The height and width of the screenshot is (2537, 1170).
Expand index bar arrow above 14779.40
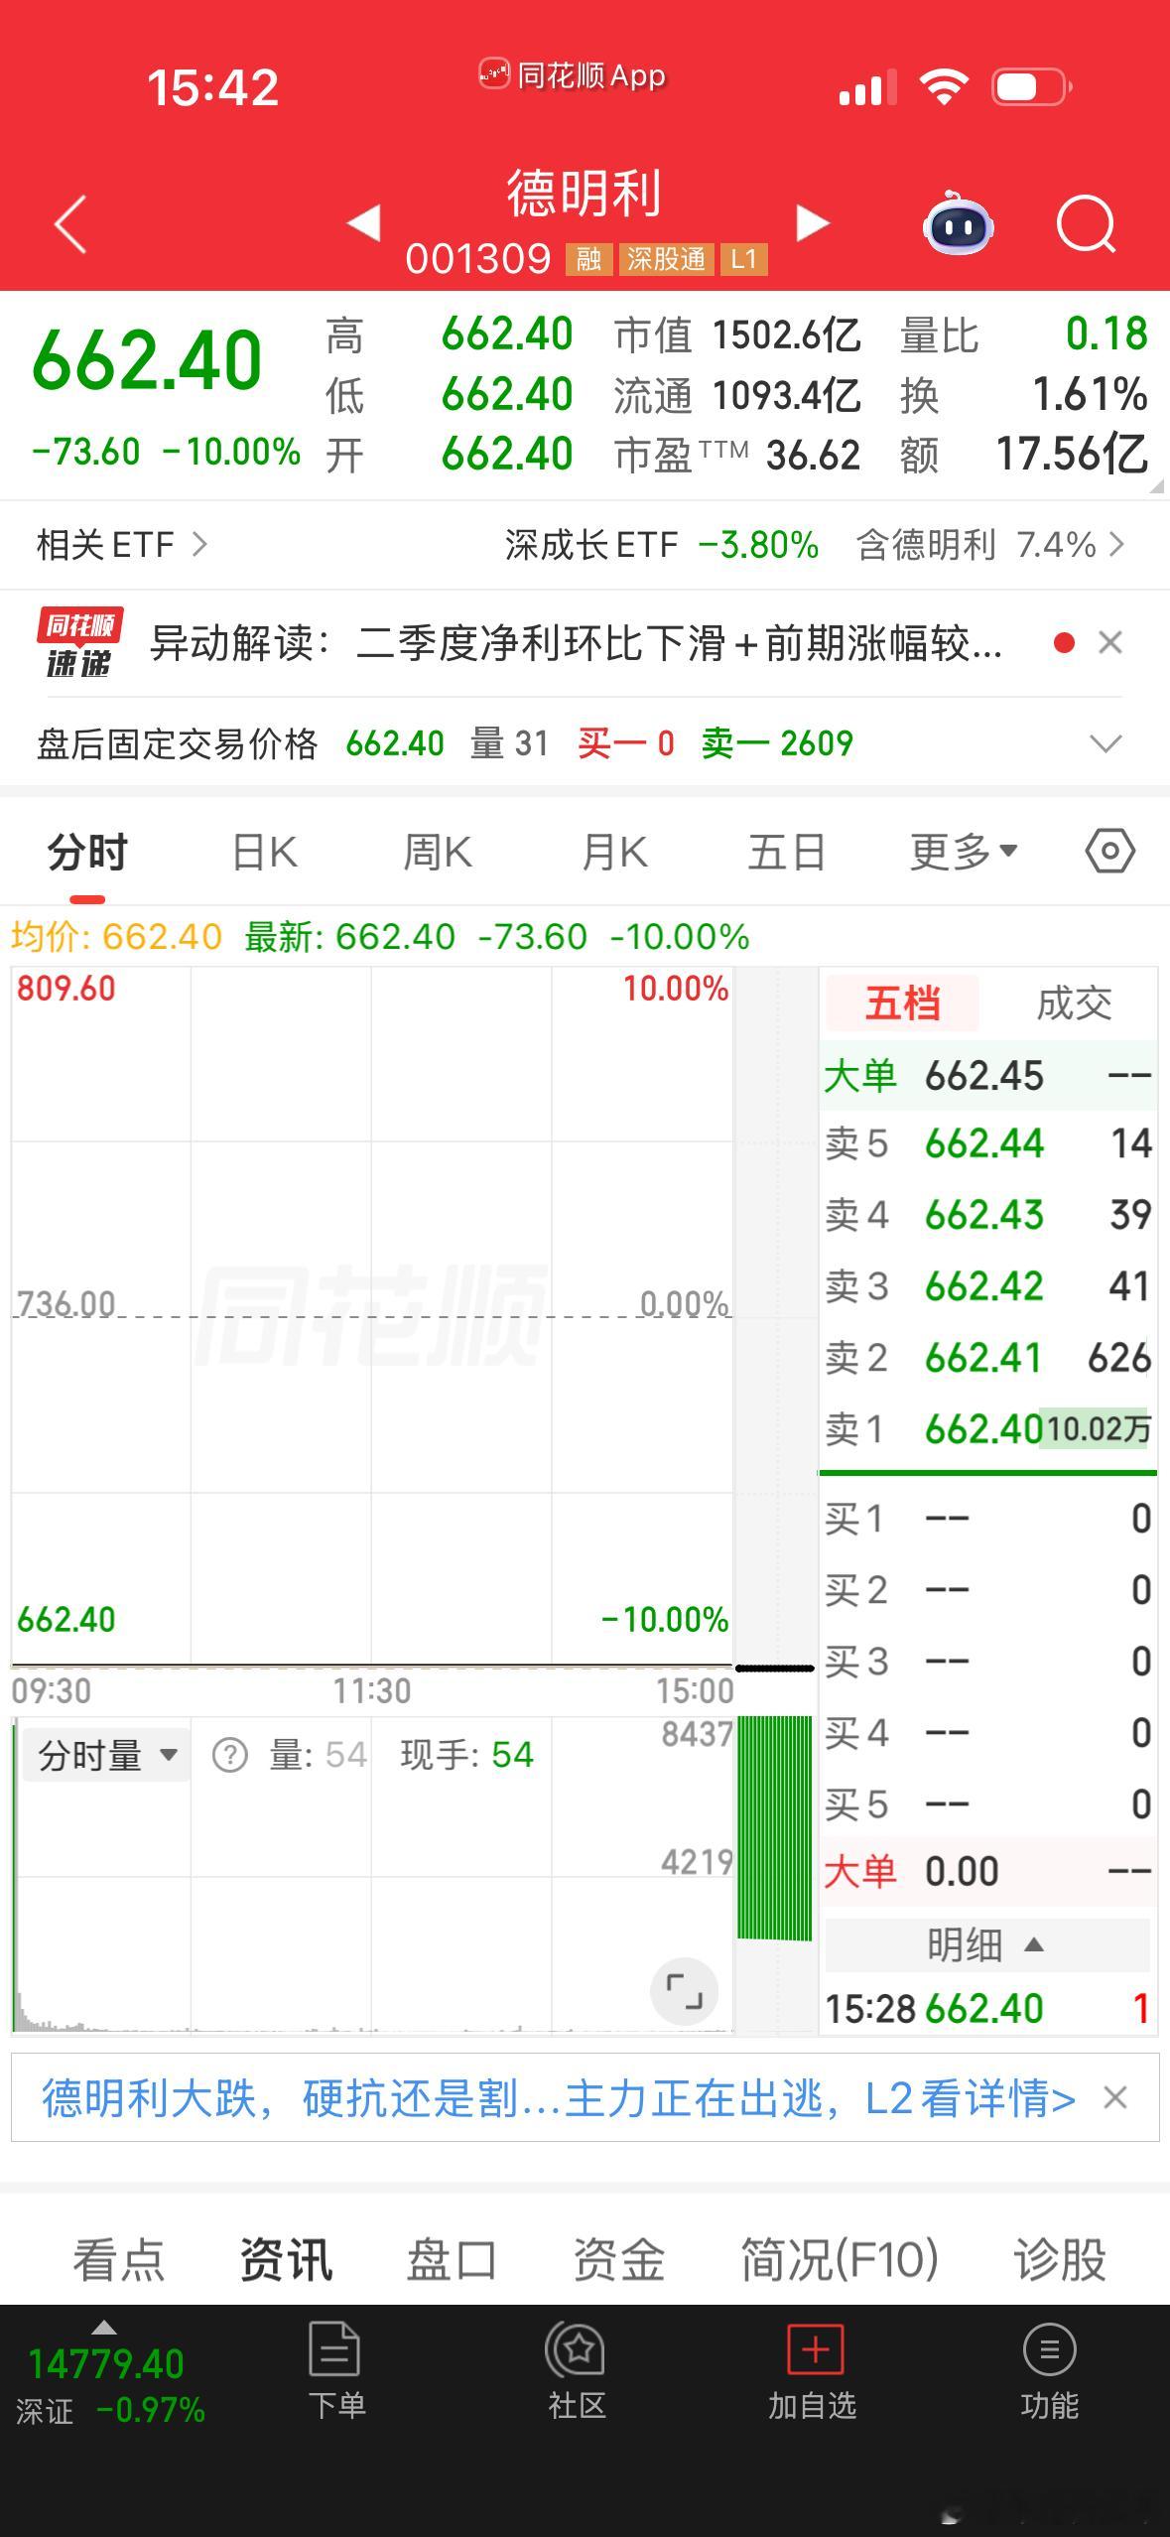104,2327
